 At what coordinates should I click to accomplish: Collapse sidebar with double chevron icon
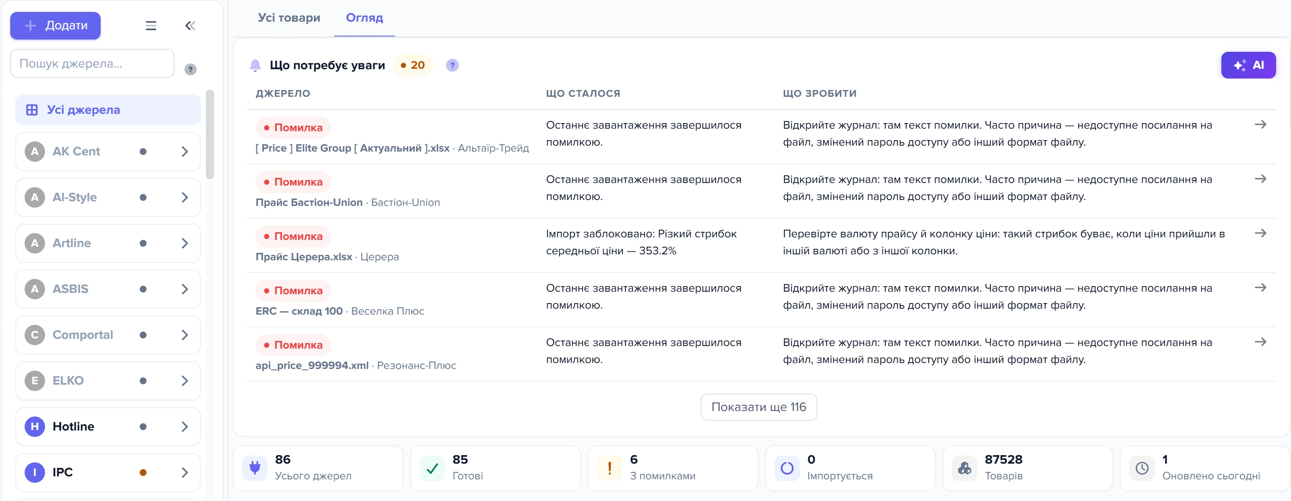click(x=190, y=25)
